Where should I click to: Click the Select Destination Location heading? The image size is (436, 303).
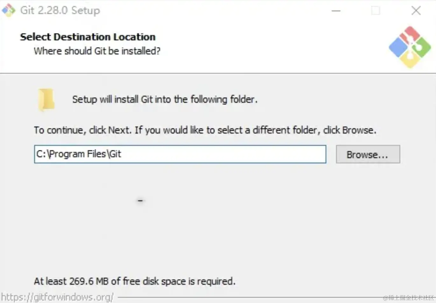[x=88, y=37]
